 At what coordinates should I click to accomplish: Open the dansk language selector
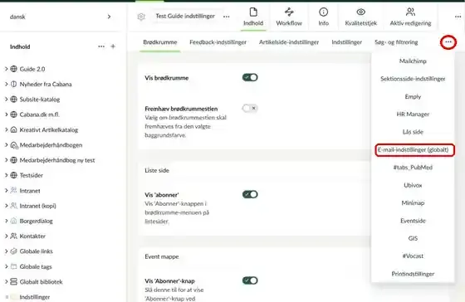pyautogui.click(x=61, y=17)
